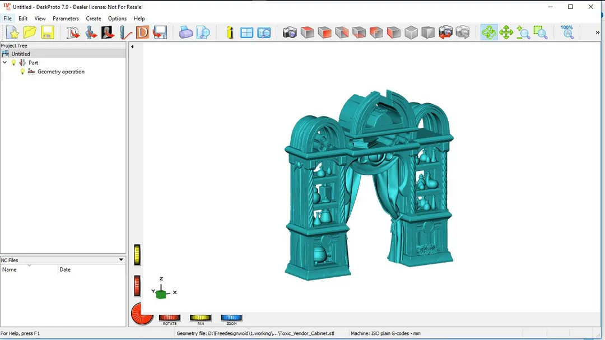Reset view with the 100% zoom icon
This screenshot has width=605, height=340.
[x=567, y=32]
